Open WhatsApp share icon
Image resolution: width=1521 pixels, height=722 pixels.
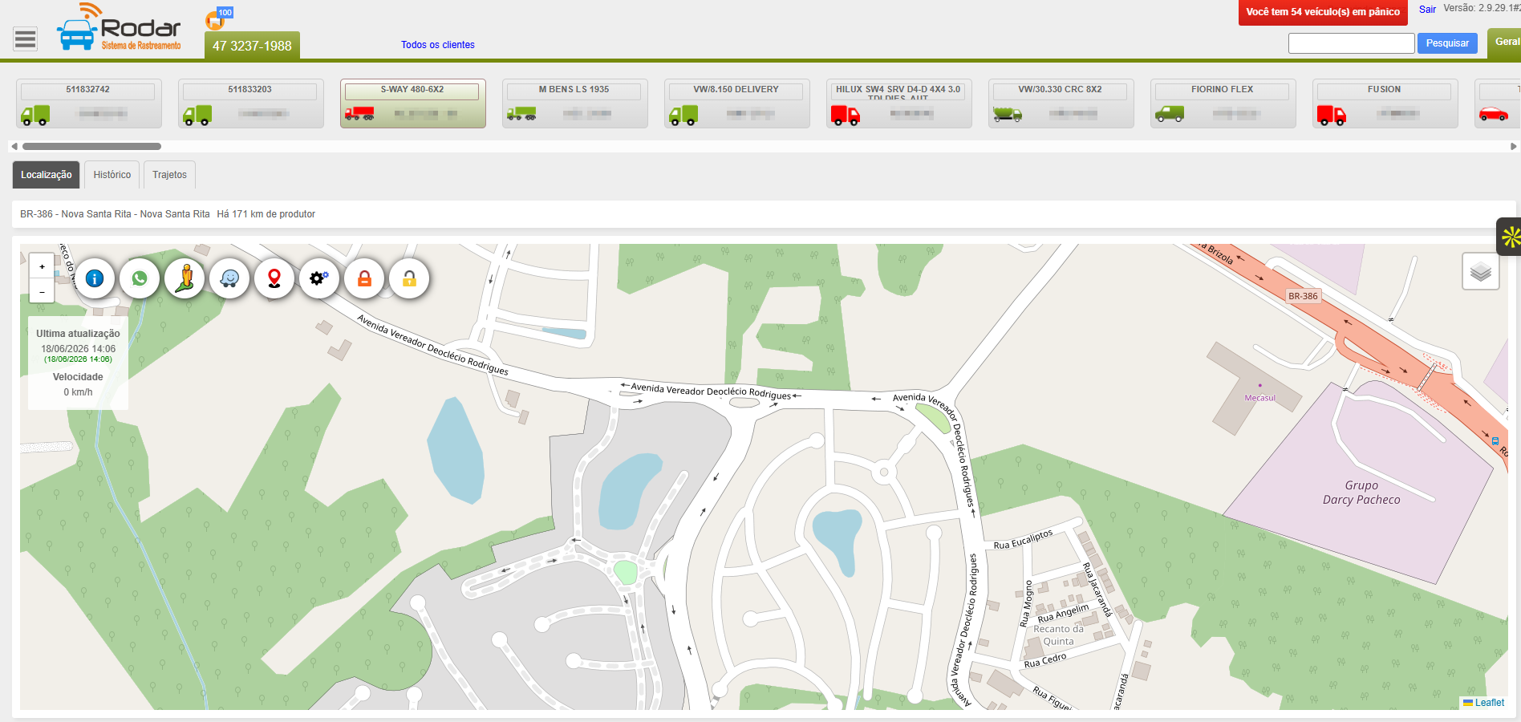140,278
